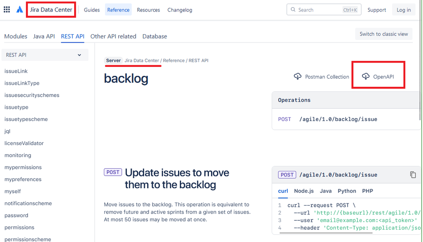Screen dimensions: 423x242
Task: Click the code sample horizontal scrollbar
Action: [326, 233]
